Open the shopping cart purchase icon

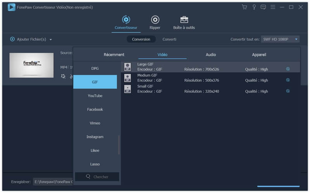click(245, 7)
